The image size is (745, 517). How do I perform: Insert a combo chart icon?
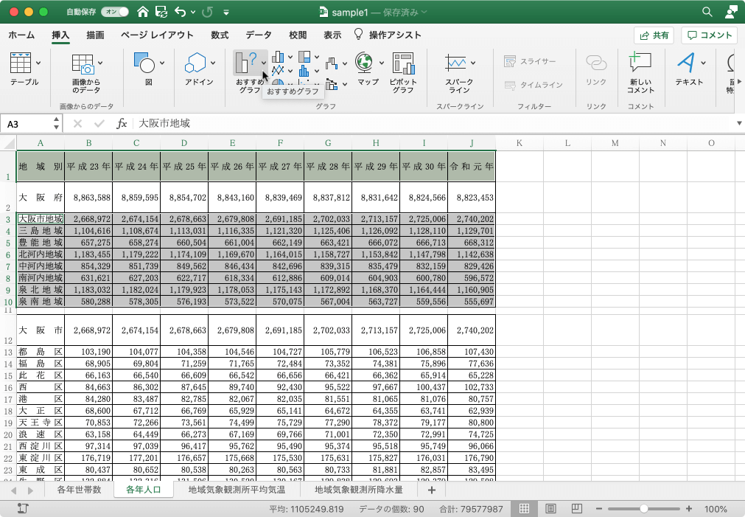pos(332,85)
